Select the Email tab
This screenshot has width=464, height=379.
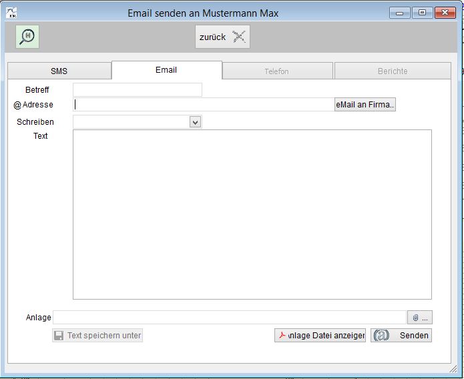pos(166,70)
